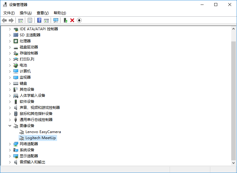Click the vertical scrollbar down arrow
The image size is (237, 173).
click(x=233, y=162)
